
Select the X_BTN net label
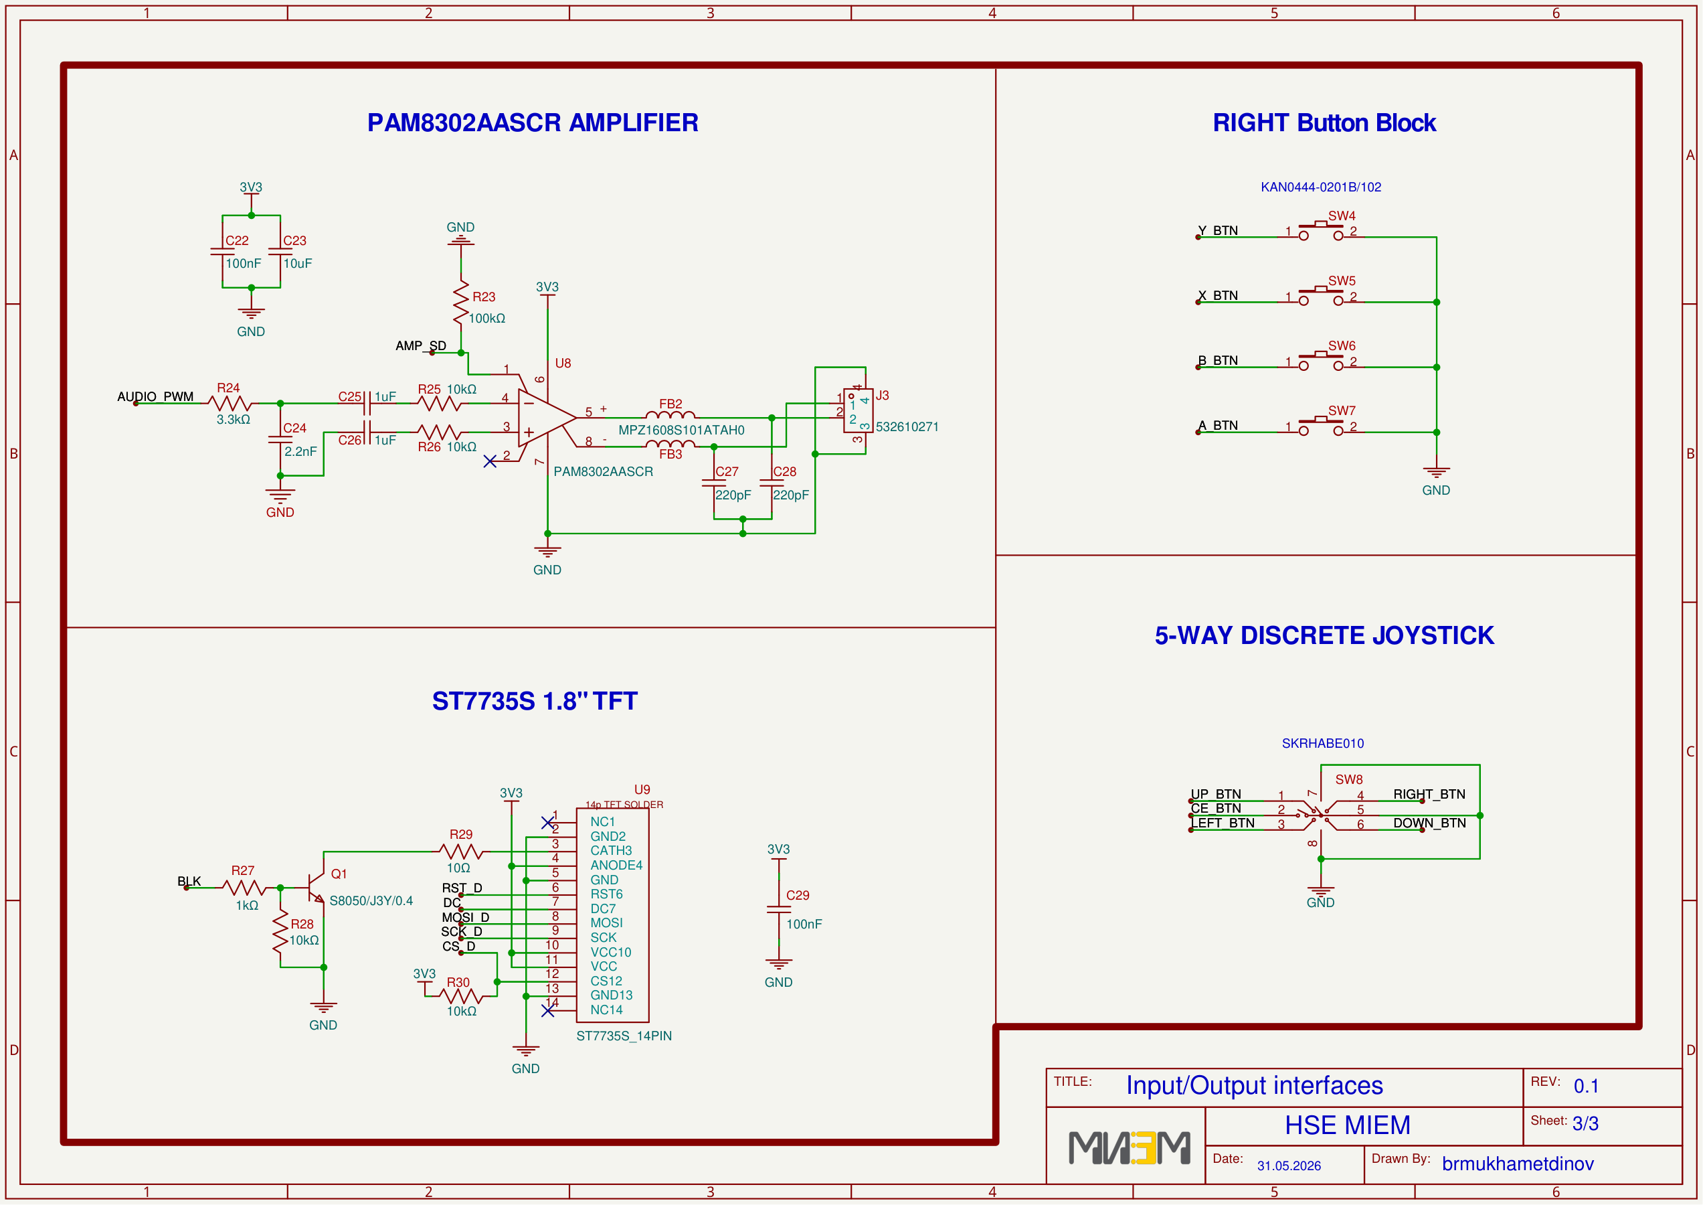(x=1218, y=296)
